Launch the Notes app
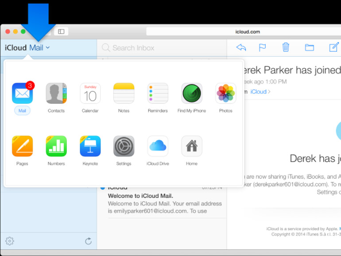 pos(124,93)
